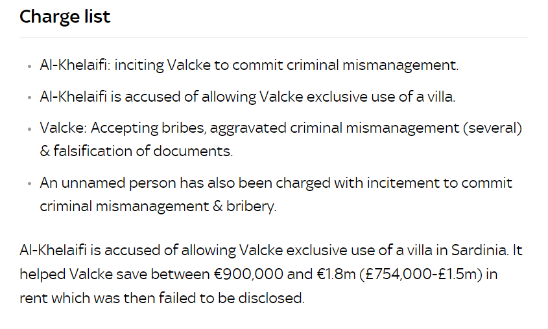Image resolution: width=548 pixels, height=329 pixels.
Task: Click the "€1.8m" amount in the paragraph
Action: (x=336, y=274)
